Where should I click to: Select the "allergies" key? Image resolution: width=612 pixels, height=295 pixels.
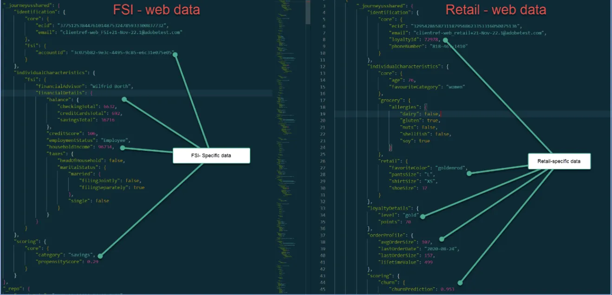click(405, 107)
